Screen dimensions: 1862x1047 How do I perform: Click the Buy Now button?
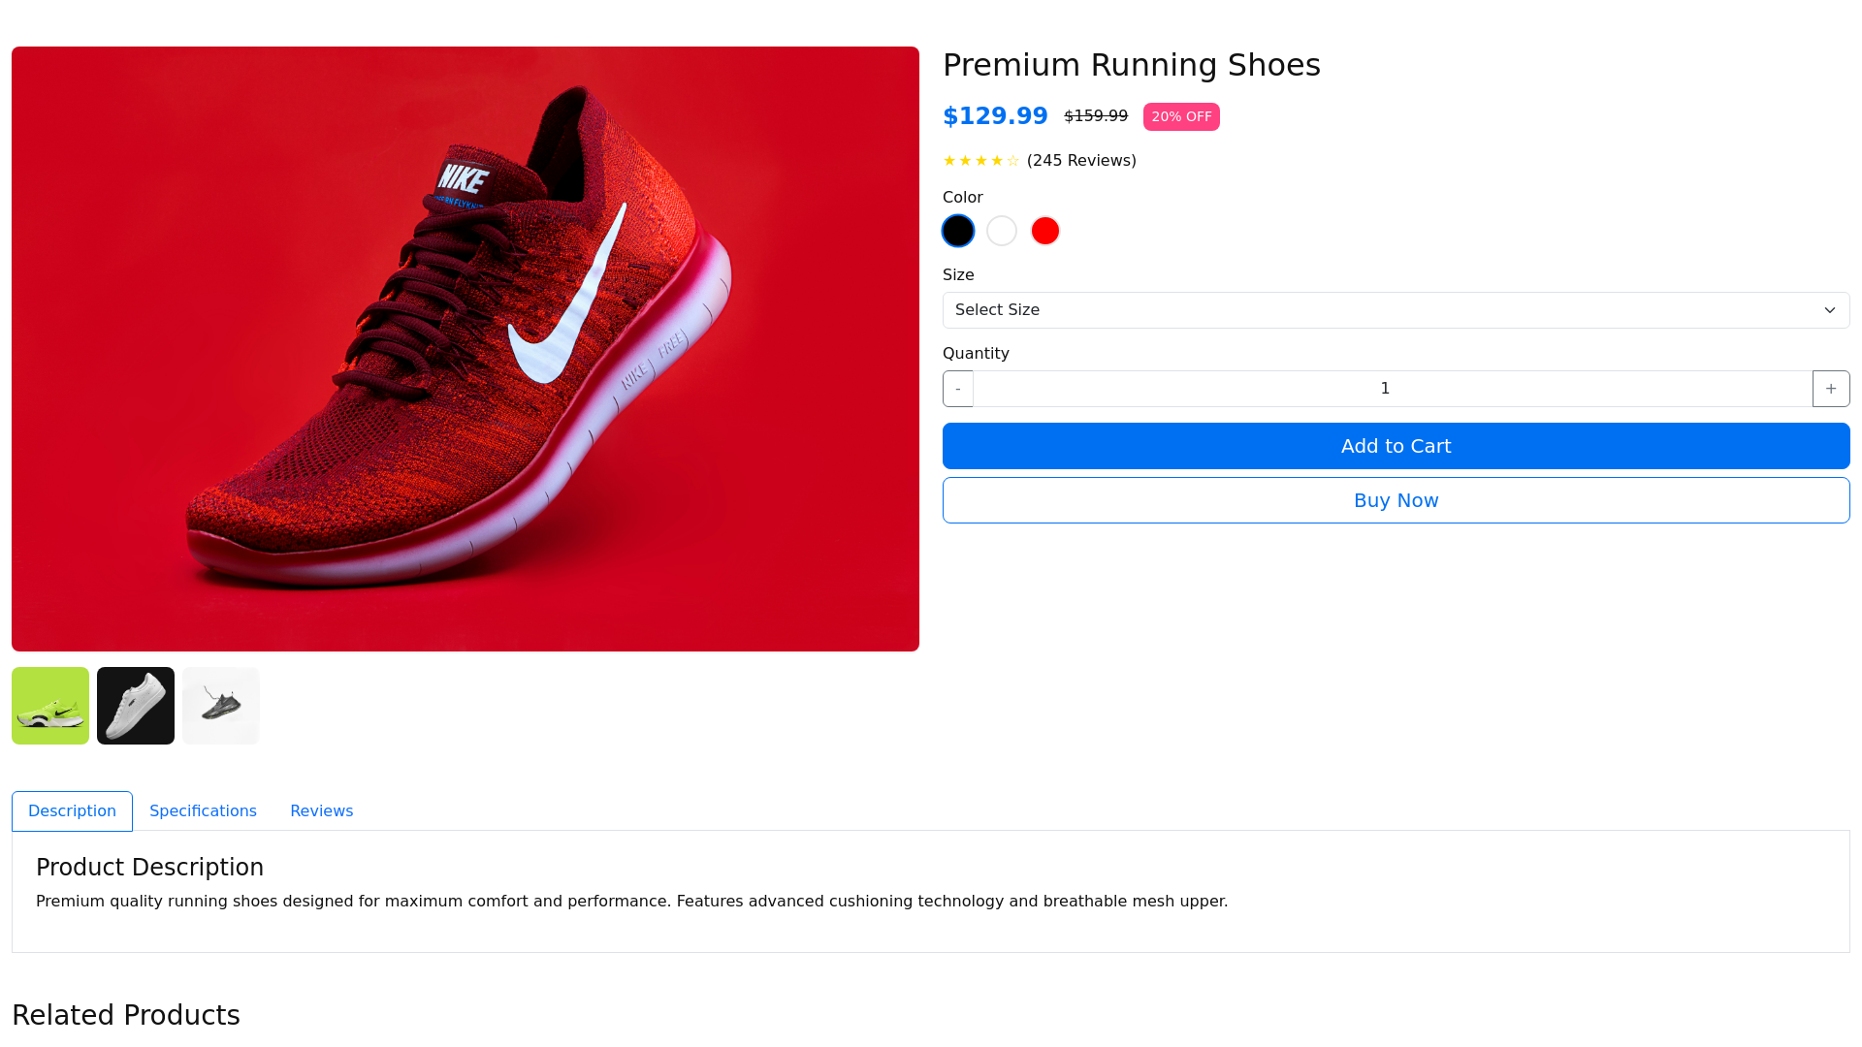(x=1396, y=500)
